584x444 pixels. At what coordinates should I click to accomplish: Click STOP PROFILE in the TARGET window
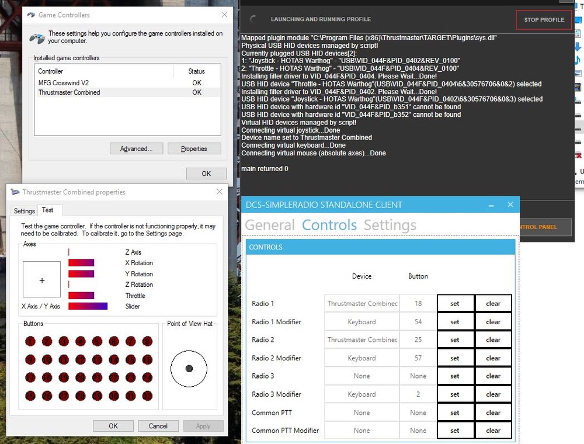(544, 20)
